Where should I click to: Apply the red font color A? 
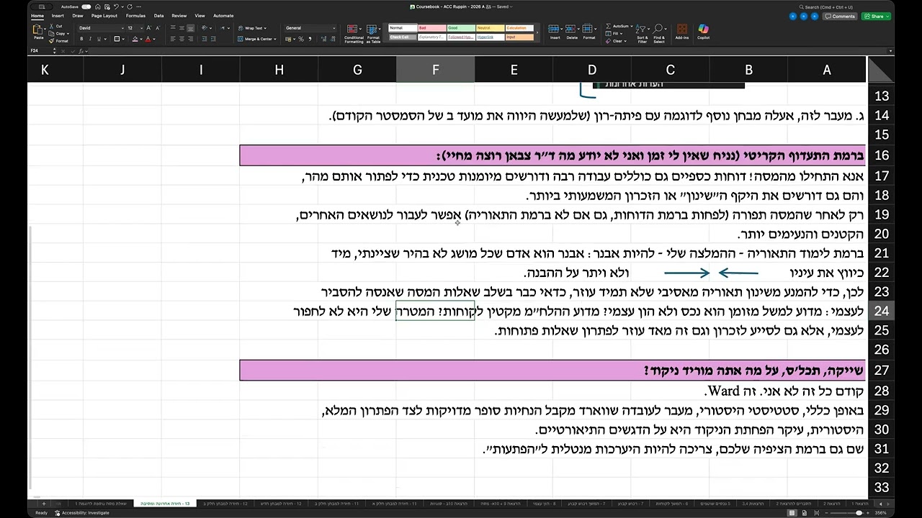point(148,39)
